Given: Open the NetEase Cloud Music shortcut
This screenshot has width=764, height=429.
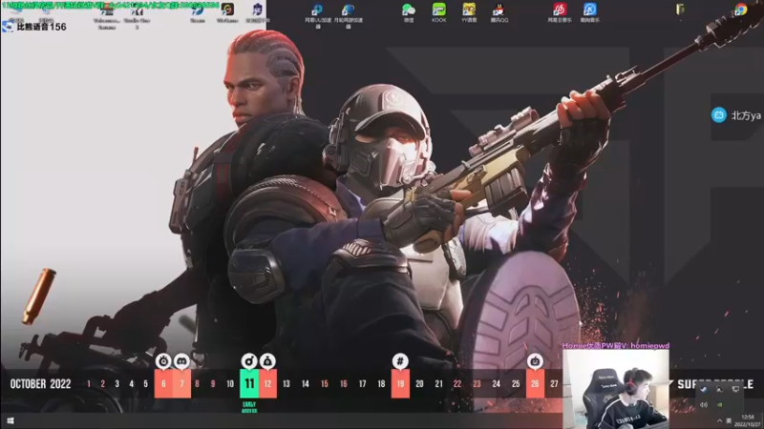Looking at the screenshot, I should [x=560, y=12].
